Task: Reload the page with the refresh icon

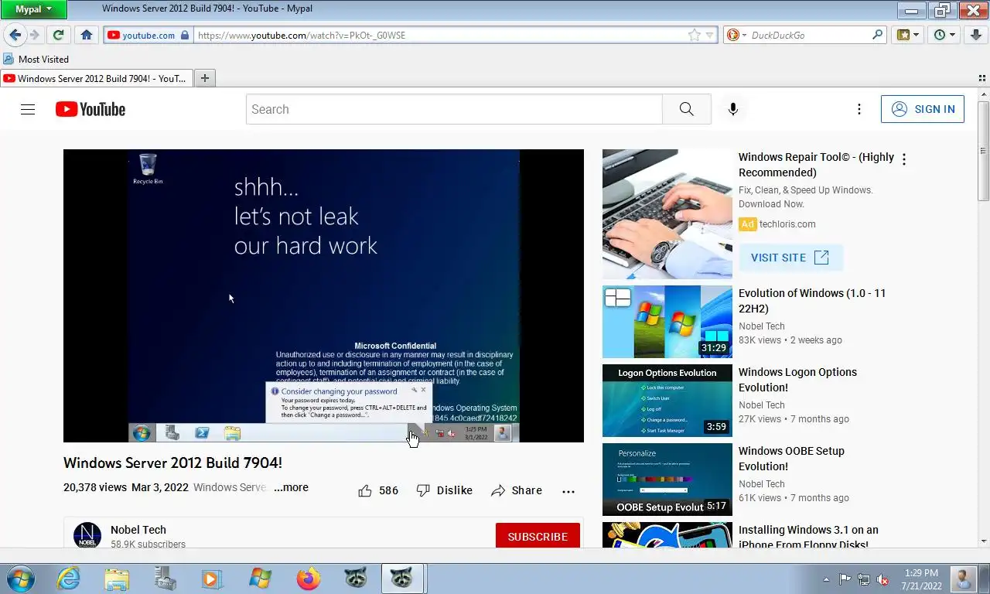Action: pos(58,35)
